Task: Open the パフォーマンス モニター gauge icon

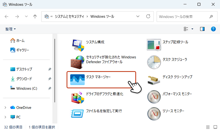Action: click(154, 97)
